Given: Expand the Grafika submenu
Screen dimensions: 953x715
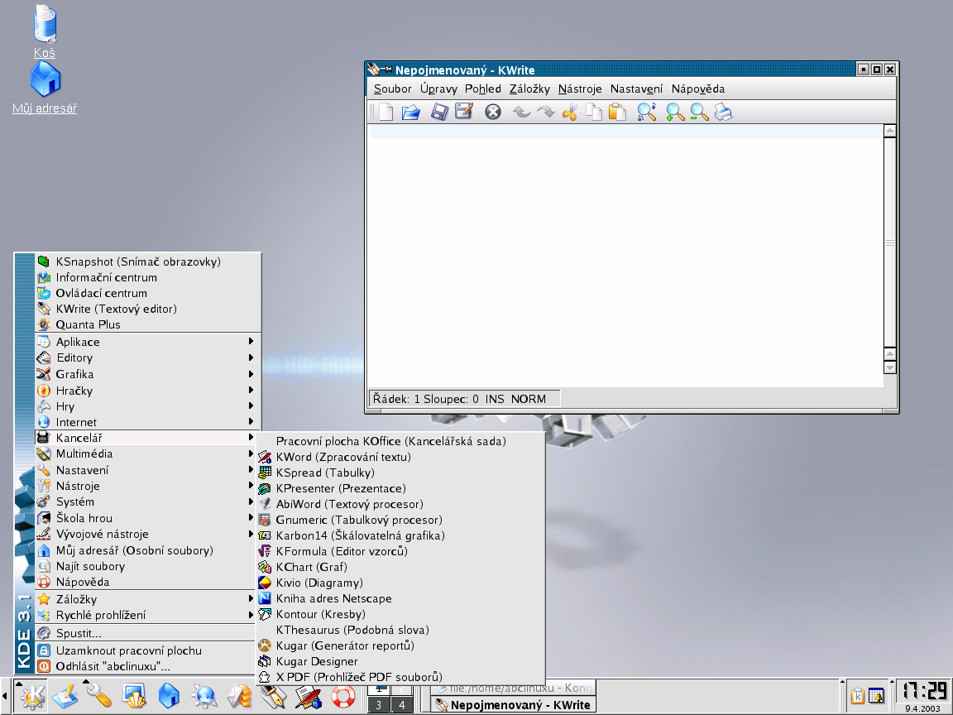Looking at the screenshot, I should point(148,374).
